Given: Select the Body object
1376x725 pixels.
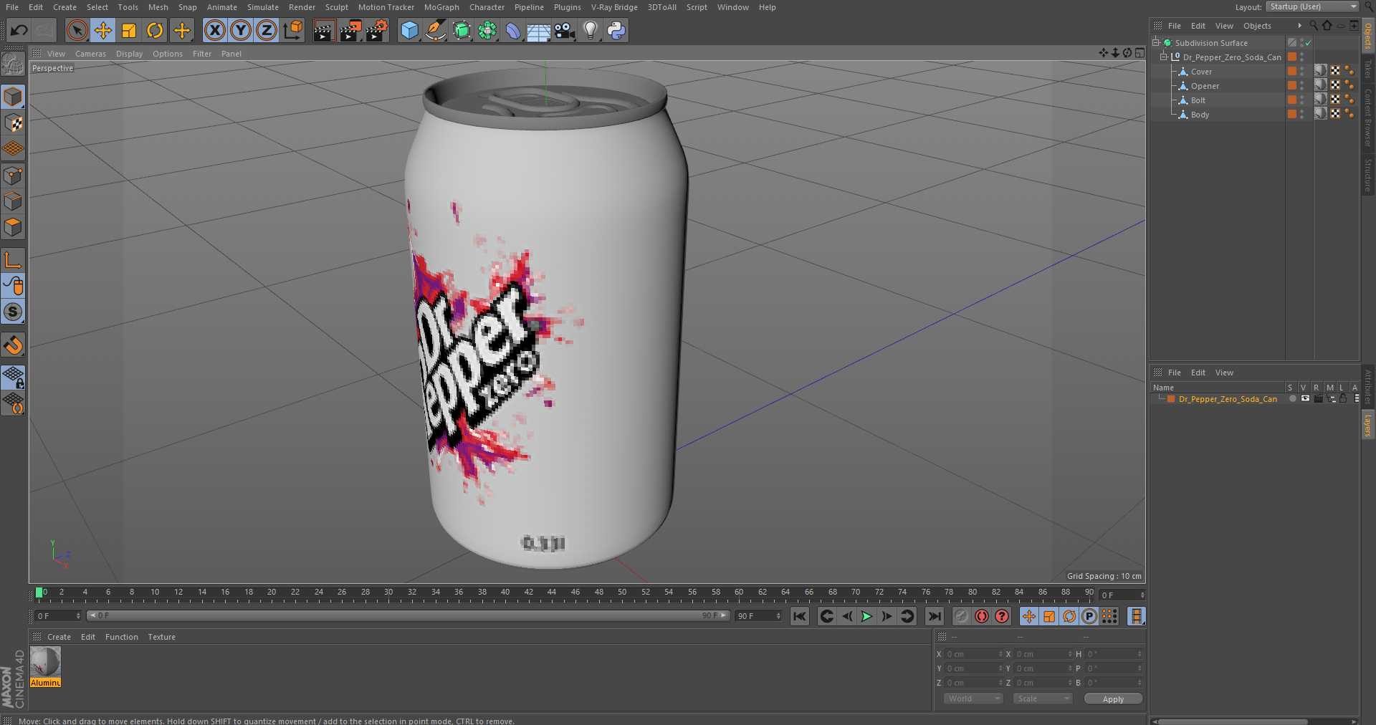Looking at the screenshot, I should [x=1200, y=115].
